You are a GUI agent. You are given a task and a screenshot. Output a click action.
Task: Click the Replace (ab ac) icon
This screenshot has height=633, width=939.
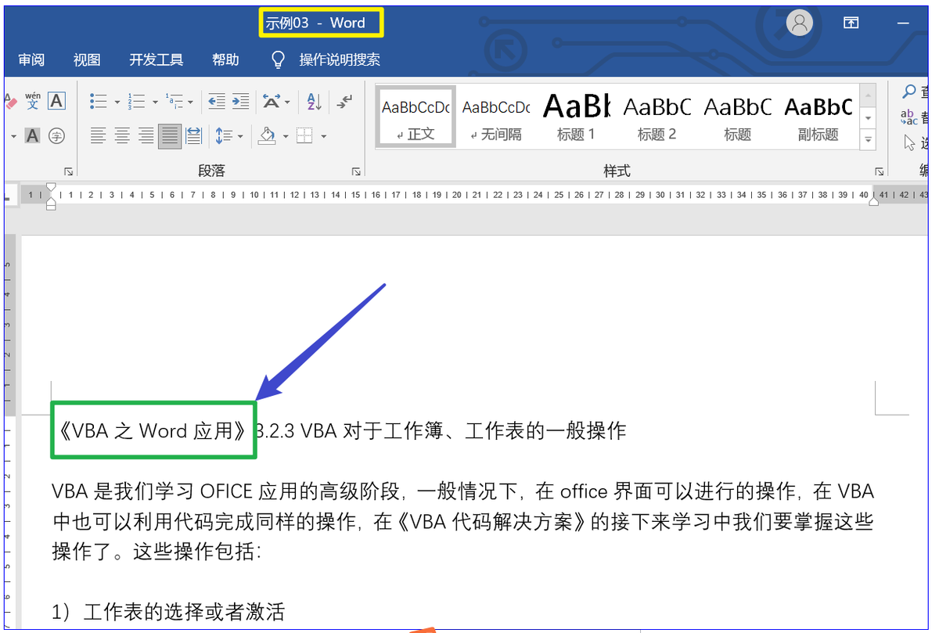[x=908, y=117]
